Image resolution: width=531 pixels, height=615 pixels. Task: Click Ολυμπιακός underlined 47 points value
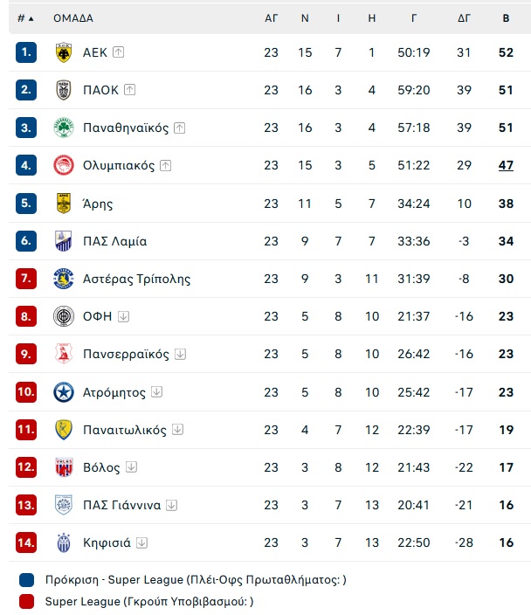[506, 165]
